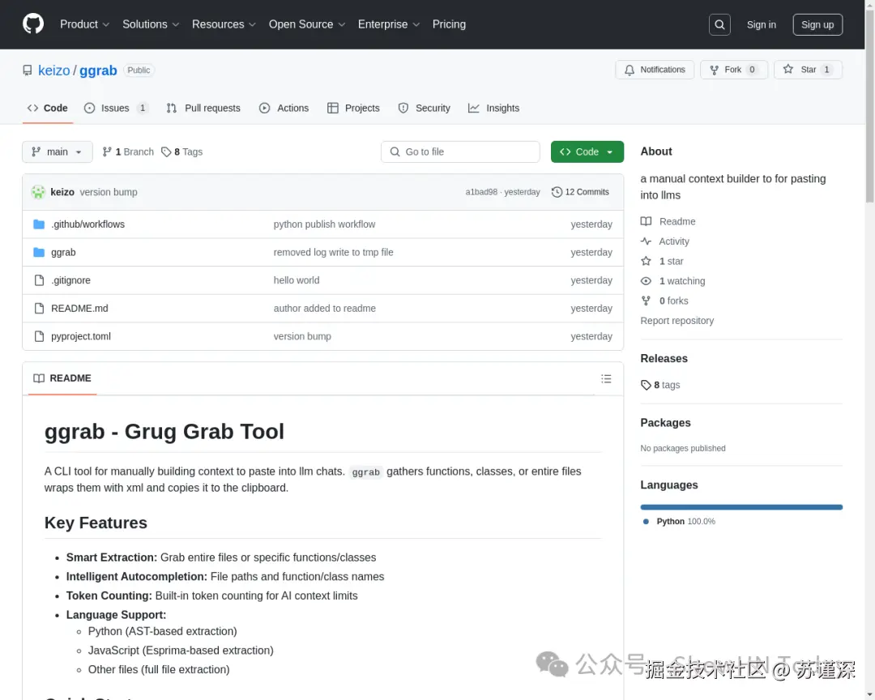Expand the Resources menu
This screenshot has width=875, height=700.
click(x=224, y=24)
